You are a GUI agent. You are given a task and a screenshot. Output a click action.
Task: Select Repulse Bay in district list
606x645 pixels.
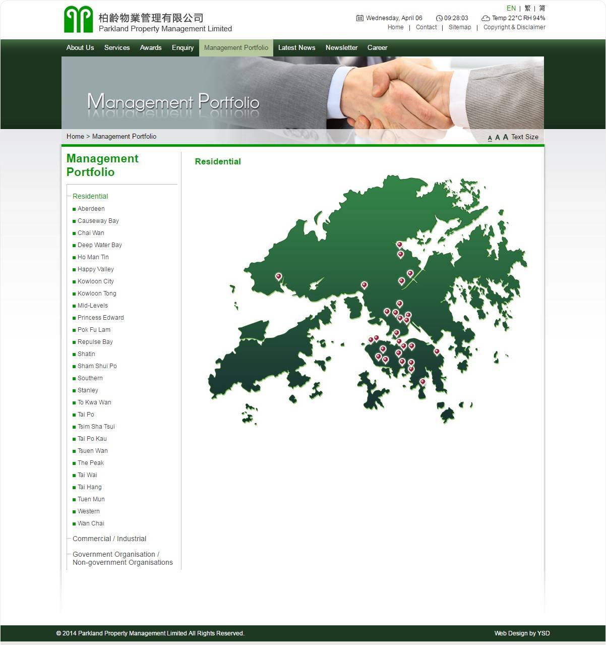click(x=95, y=342)
